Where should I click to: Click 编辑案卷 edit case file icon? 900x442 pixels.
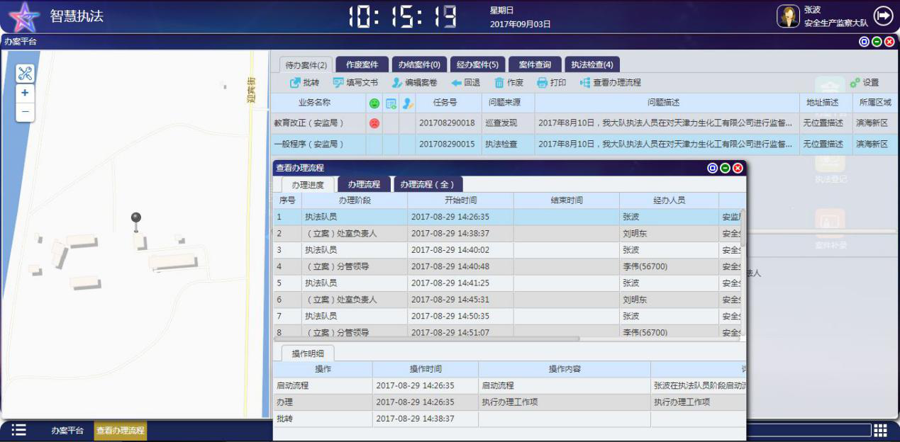click(x=397, y=83)
